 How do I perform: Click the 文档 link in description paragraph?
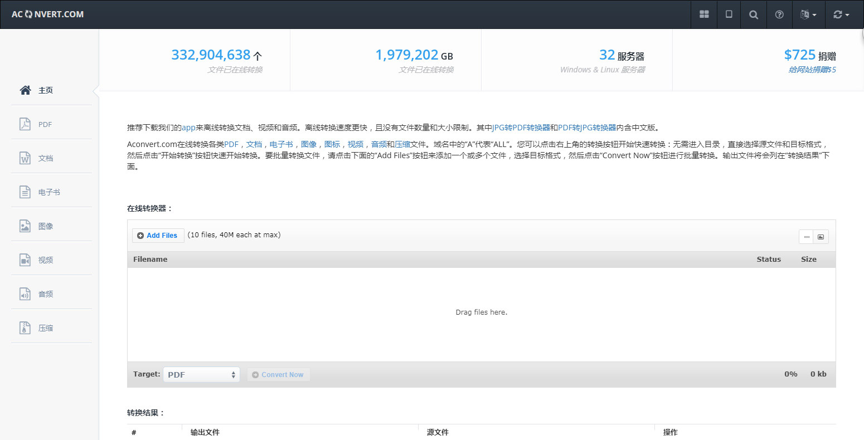[x=254, y=144]
